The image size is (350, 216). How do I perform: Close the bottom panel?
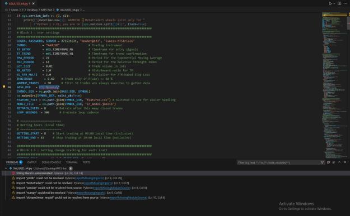(345, 162)
